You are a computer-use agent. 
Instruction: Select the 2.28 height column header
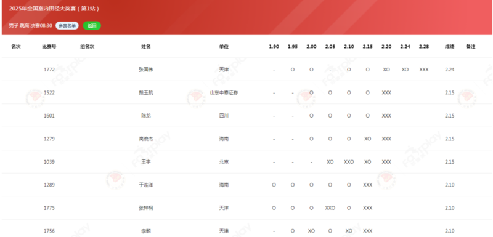(424, 46)
